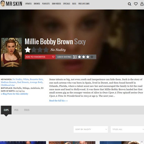Image resolution: width=144 pixels, height=144 pixels.
Task: Expand the Sort By: Nudity dropdown
Action: [91, 129]
